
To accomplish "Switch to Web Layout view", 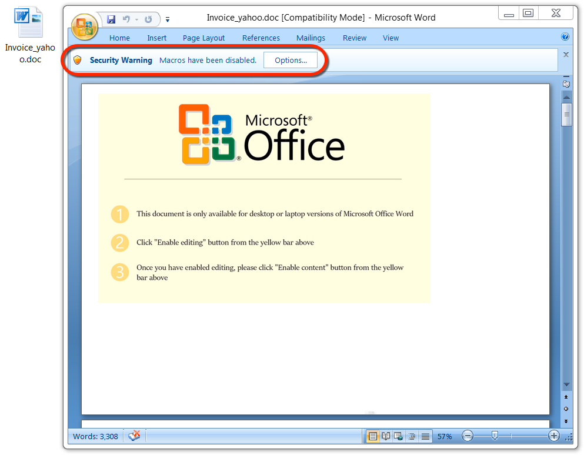I will pyautogui.click(x=399, y=436).
